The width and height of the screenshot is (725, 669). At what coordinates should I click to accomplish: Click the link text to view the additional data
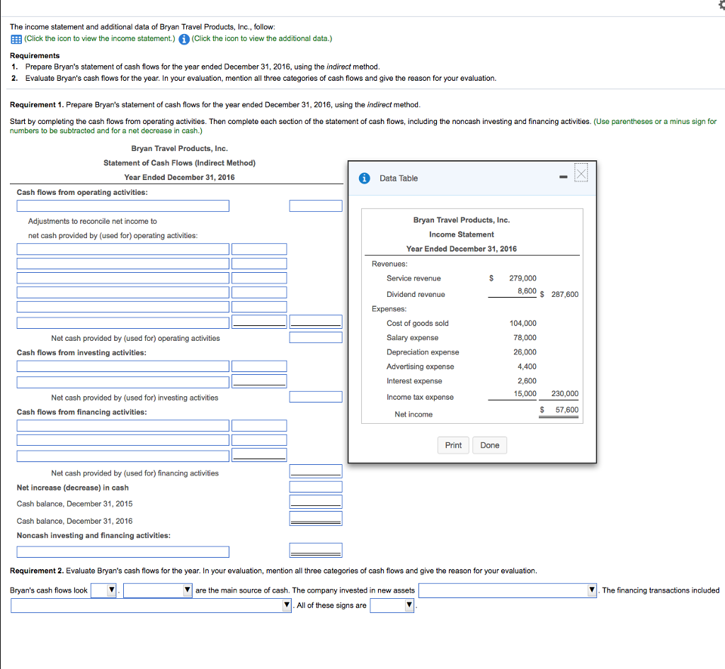point(262,38)
